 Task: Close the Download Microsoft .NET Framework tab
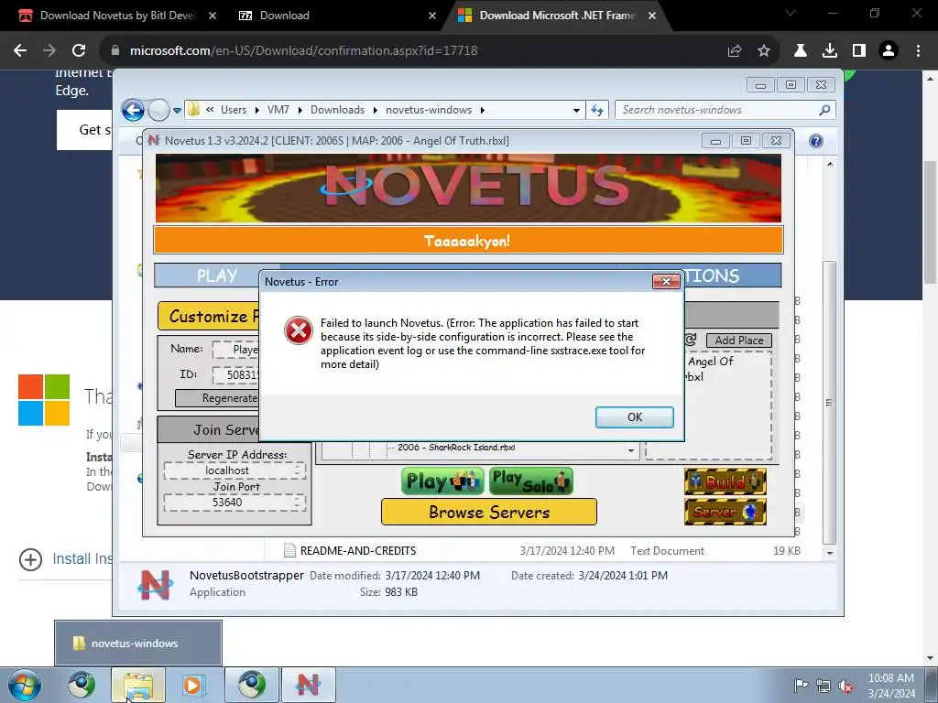click(652, 16)
